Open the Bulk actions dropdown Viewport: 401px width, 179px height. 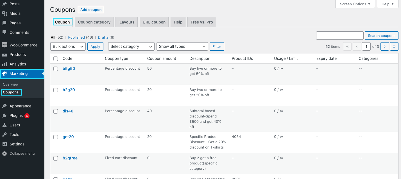point(68,46)
